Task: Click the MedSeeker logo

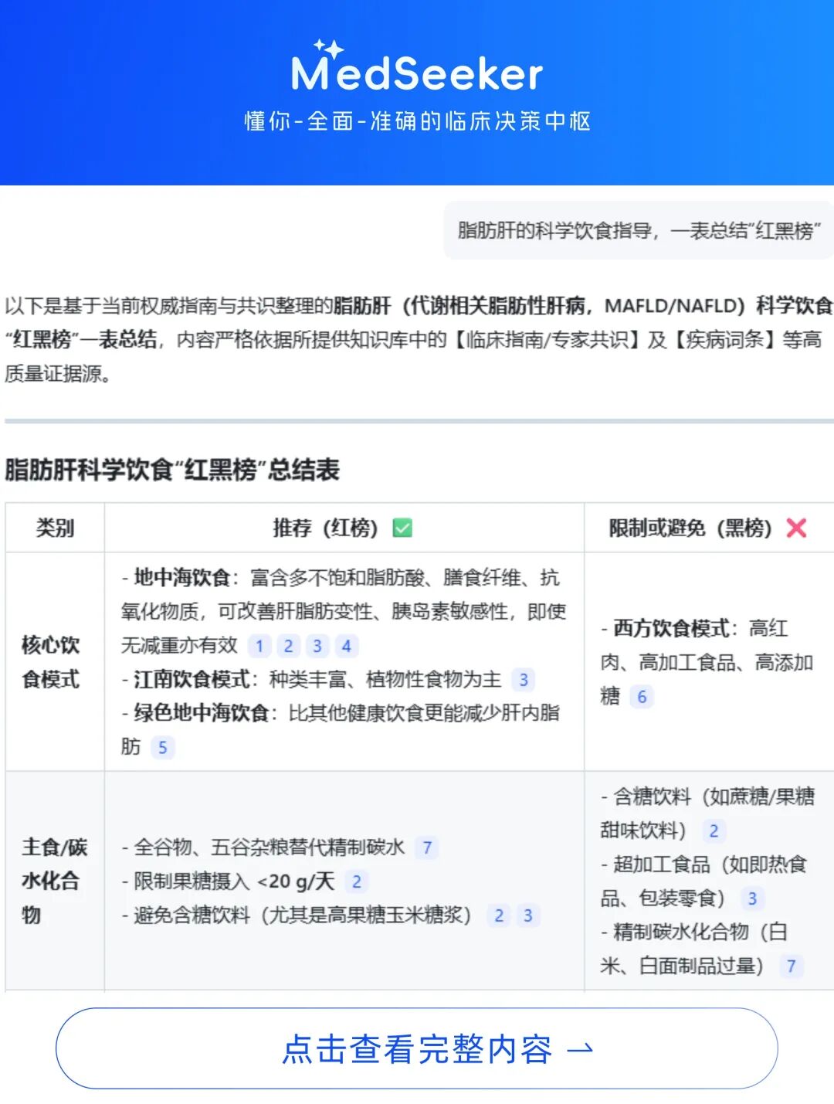Action: click(x=417, y=67)
